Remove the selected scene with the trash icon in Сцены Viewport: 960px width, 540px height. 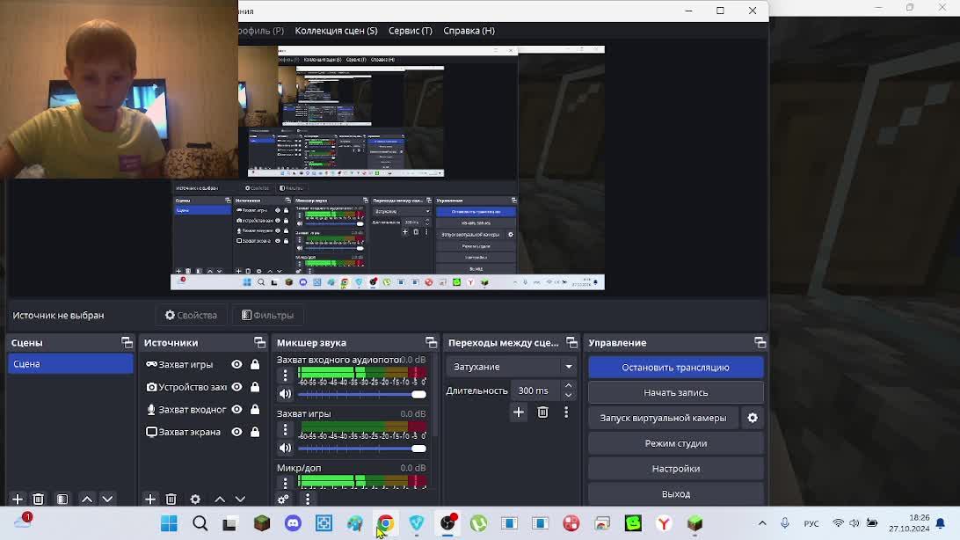click(x=38, y=499)
